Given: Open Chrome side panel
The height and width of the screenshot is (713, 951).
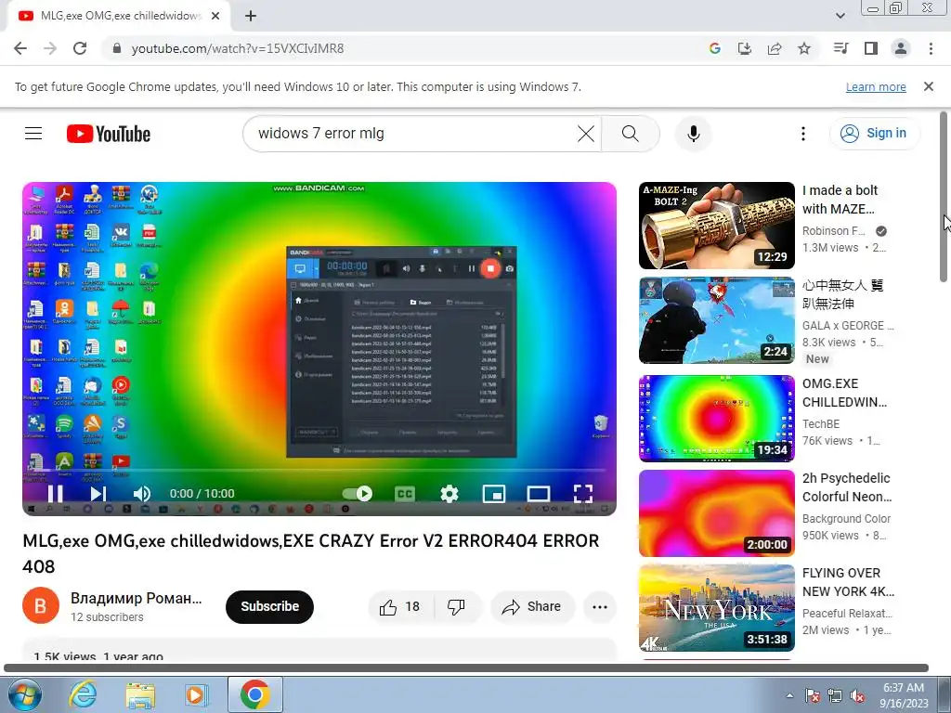Looking at the screenshot, I should pyautogui.click(x=871, y=48).
